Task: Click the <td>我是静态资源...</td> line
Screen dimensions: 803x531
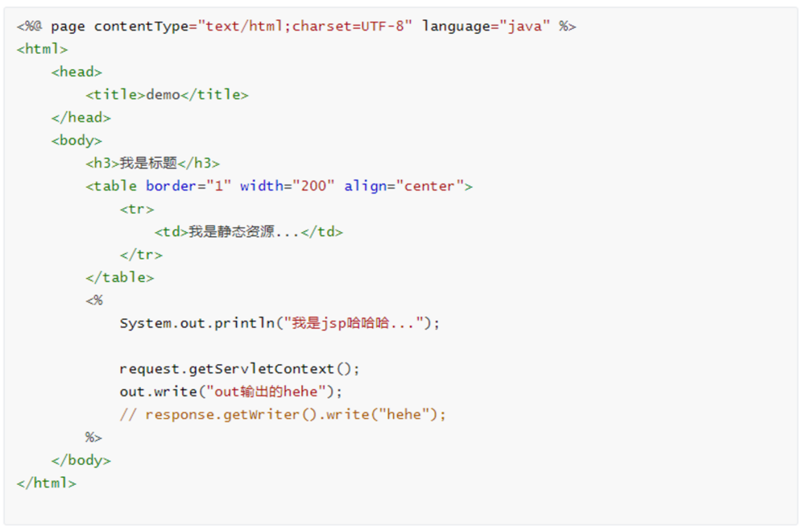Action: (x=249, y=232)
